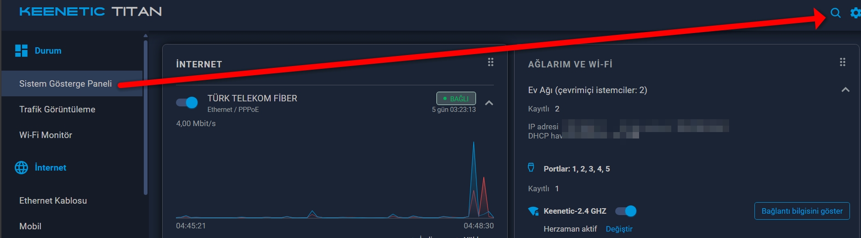
Task: Click the Herzaman aktif label
Action: [x=570, y=229]
